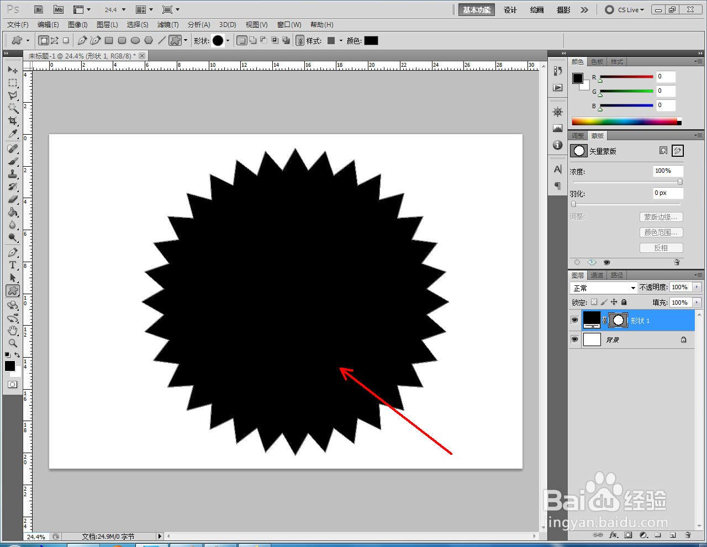Open the 滤镜(T) menu

tap(168, 24)
